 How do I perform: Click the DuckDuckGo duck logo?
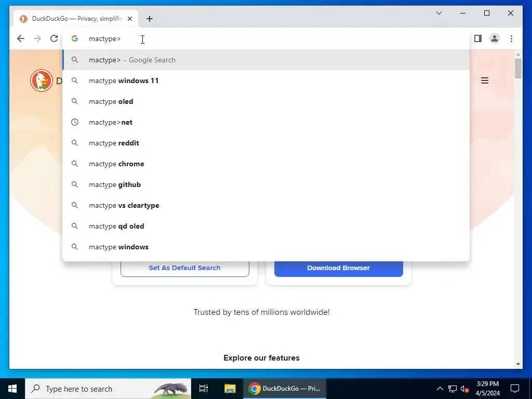coord(42,81)
